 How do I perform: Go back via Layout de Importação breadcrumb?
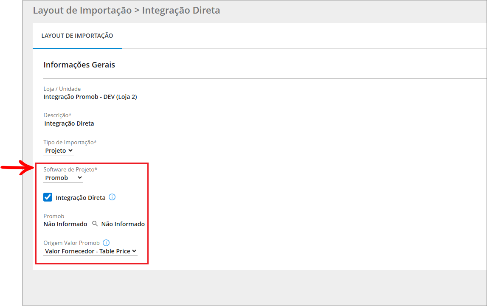pos(82,11)
